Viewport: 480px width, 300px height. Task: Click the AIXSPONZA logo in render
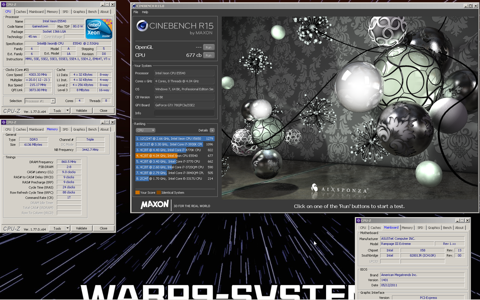click(x=340, y=189)
